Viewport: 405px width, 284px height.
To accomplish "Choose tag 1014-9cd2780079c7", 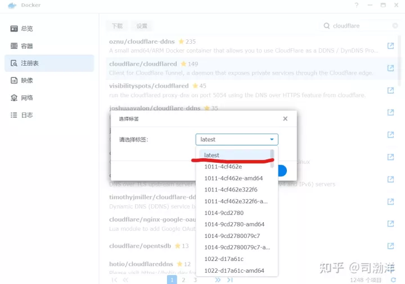I will coord(235,236).
